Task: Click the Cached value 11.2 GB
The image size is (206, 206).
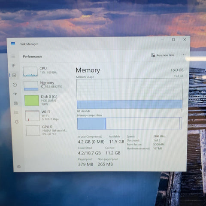Action: [x=113, y=153]
